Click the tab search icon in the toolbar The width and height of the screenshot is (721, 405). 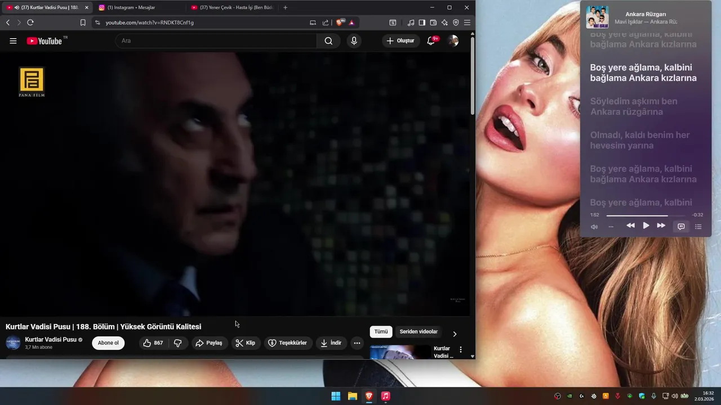click(x=393, y=22)
